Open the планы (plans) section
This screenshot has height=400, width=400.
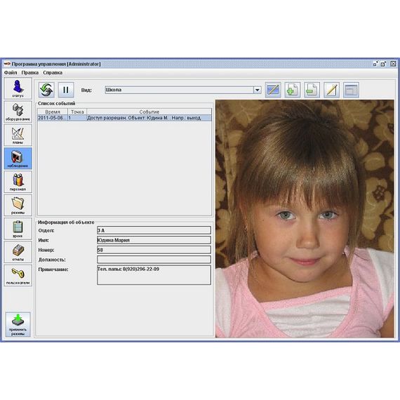(18, 135)
